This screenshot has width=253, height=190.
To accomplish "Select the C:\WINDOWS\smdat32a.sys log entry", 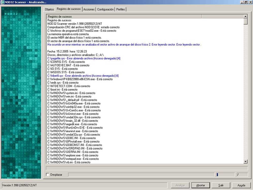I will coord(74,135).
